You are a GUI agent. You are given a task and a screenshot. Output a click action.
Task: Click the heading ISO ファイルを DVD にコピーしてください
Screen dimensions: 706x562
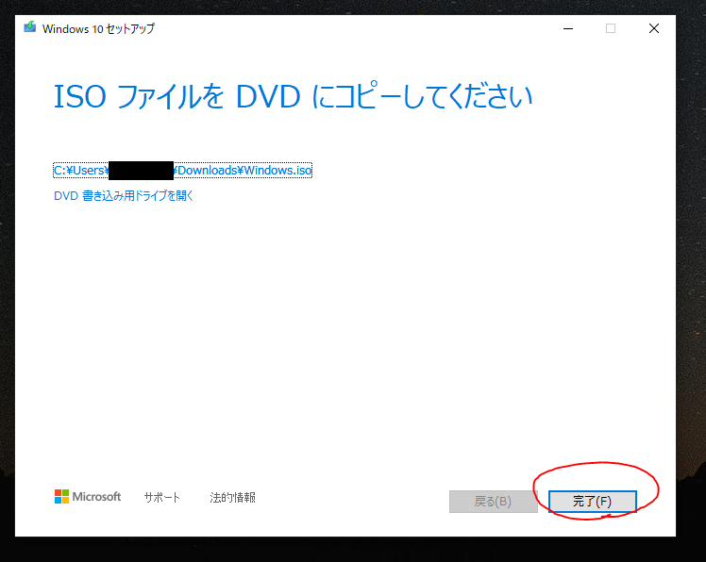[x=294, y=96]
